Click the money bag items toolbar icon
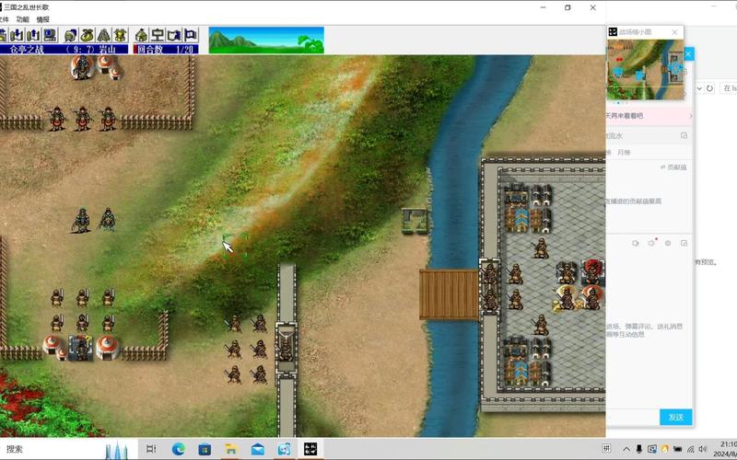 [87, 35]
